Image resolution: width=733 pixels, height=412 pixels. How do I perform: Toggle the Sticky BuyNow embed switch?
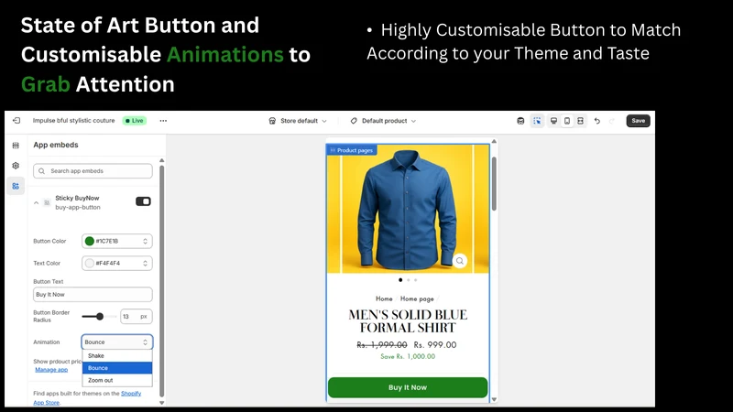pyautogui.click(x=143, y=201)
